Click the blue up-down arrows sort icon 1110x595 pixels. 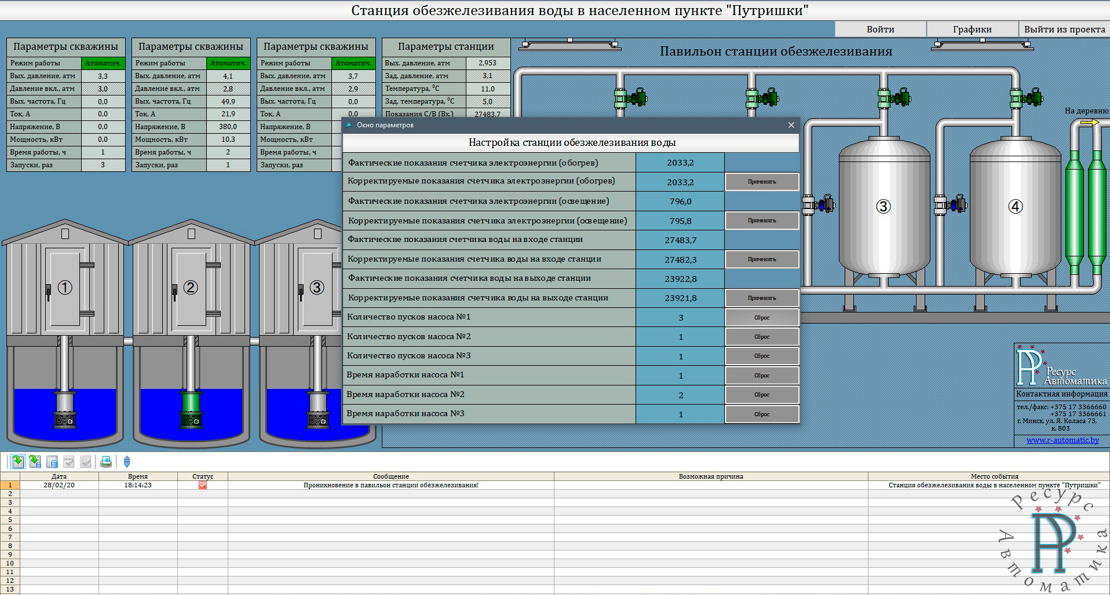click(127, 461)
